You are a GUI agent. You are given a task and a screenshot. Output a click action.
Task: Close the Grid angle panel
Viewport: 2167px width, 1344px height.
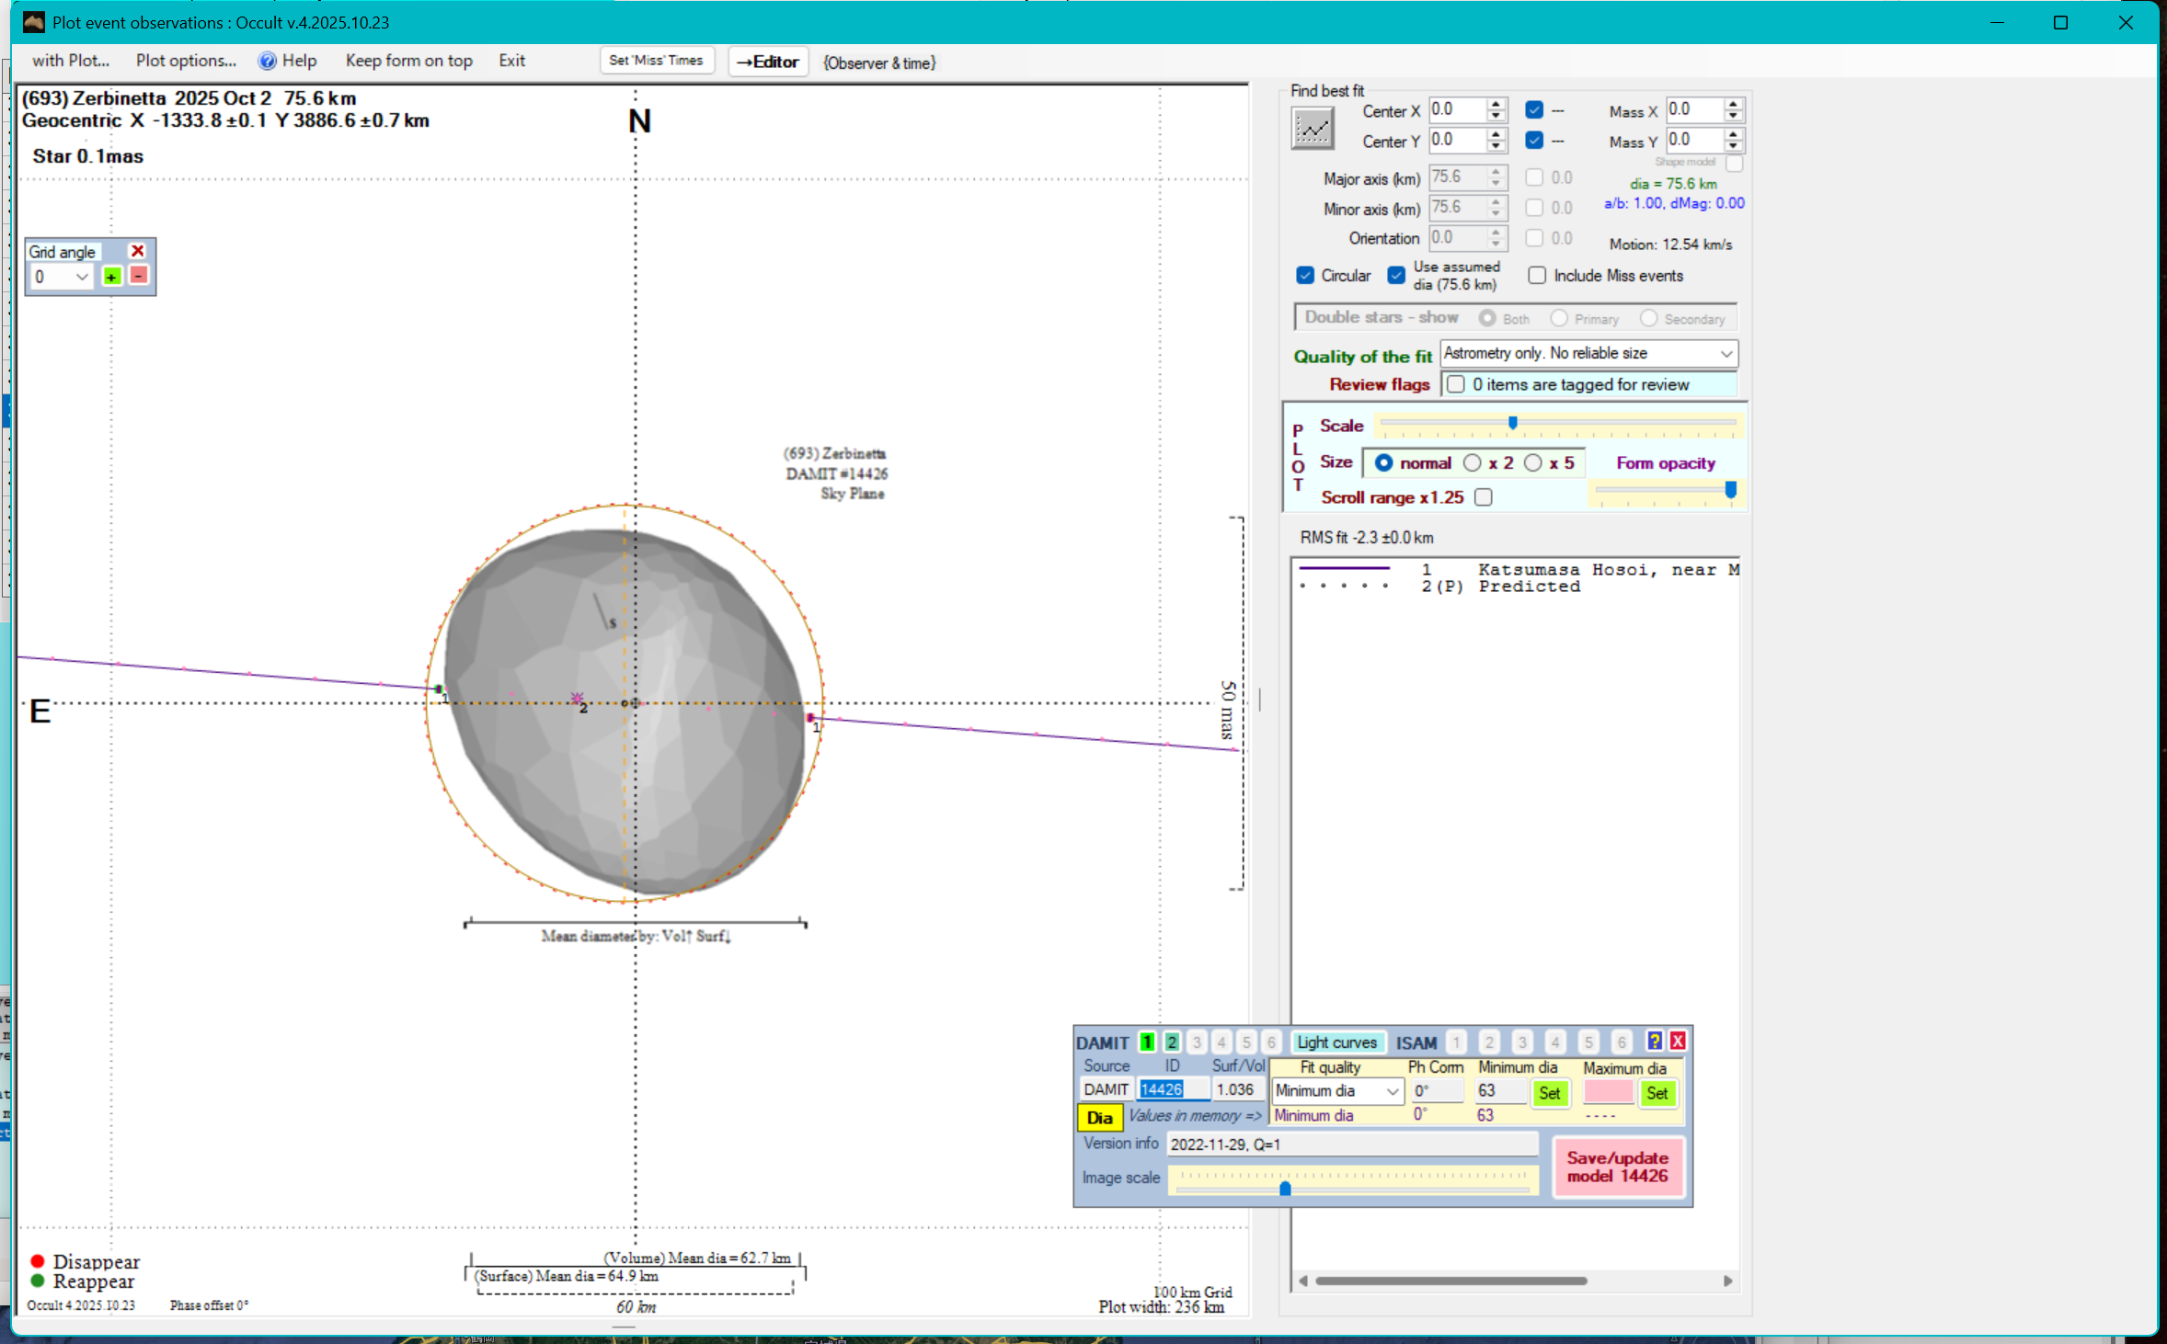pos(138,251)
